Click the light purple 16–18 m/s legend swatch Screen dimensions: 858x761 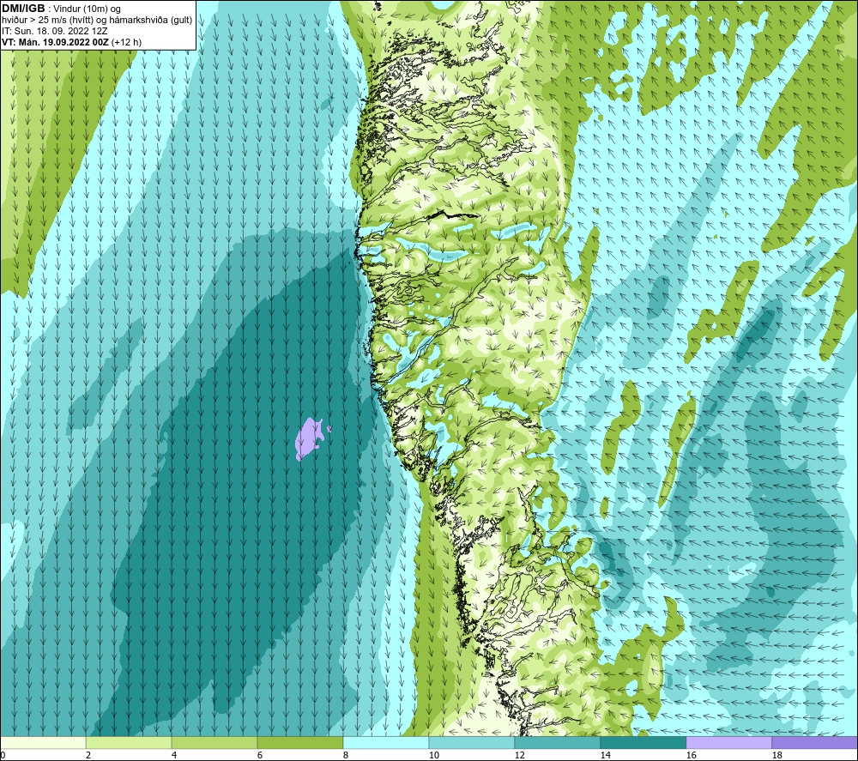click(728, 742)
